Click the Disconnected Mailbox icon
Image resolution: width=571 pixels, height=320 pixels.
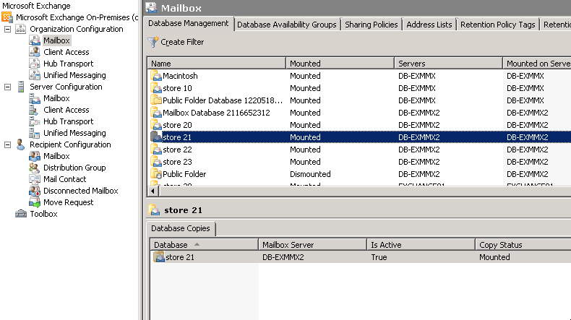[35, 191]
